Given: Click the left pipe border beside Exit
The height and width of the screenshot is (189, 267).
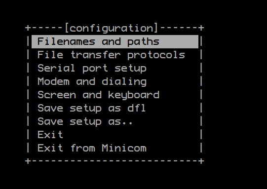Looking at the screenshot, I should click(28, 135).
